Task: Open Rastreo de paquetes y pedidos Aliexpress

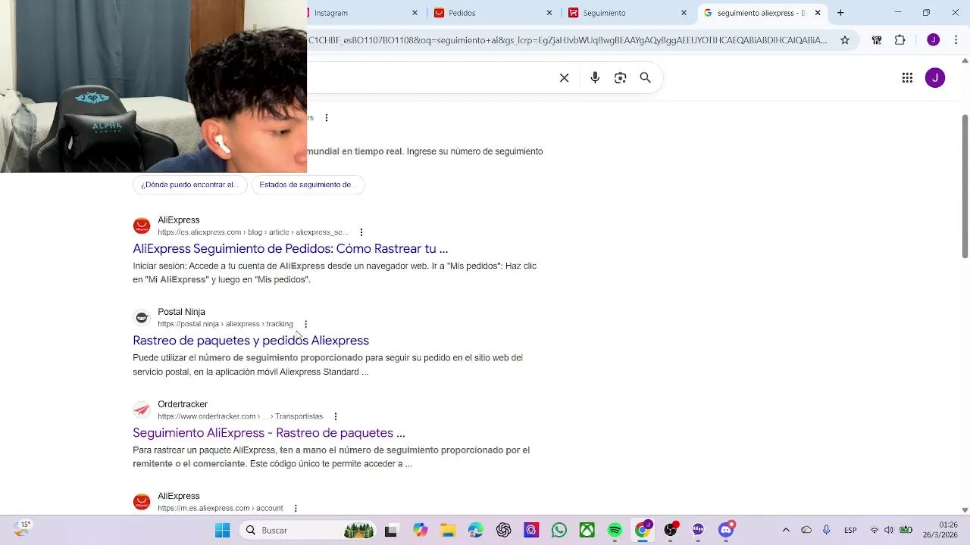Action: (x=251, y=341)
